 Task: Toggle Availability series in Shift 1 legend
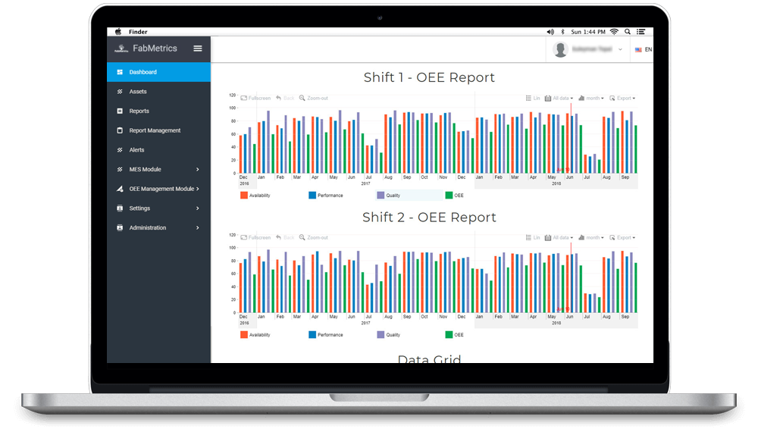[x=244, y=196]
